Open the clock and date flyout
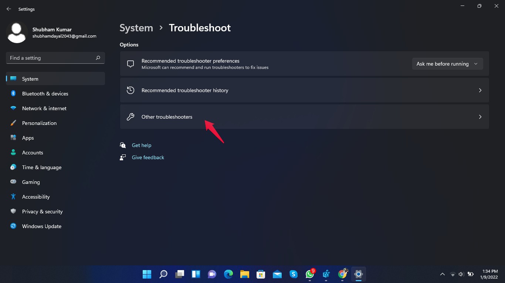The image size is (505, 283). point(490,274)
